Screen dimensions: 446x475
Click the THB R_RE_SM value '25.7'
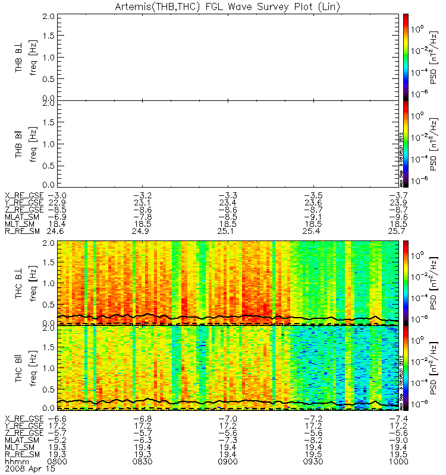point(397,231)
